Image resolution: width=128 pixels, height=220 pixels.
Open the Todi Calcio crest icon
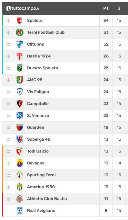[20, 151]
